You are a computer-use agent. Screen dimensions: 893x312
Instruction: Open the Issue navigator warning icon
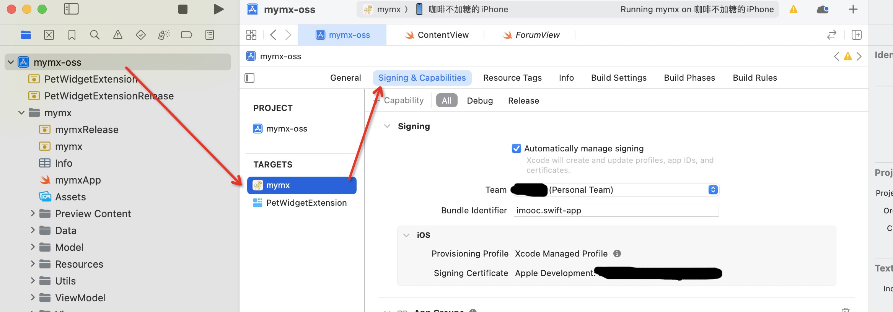(x=118, y=35)
